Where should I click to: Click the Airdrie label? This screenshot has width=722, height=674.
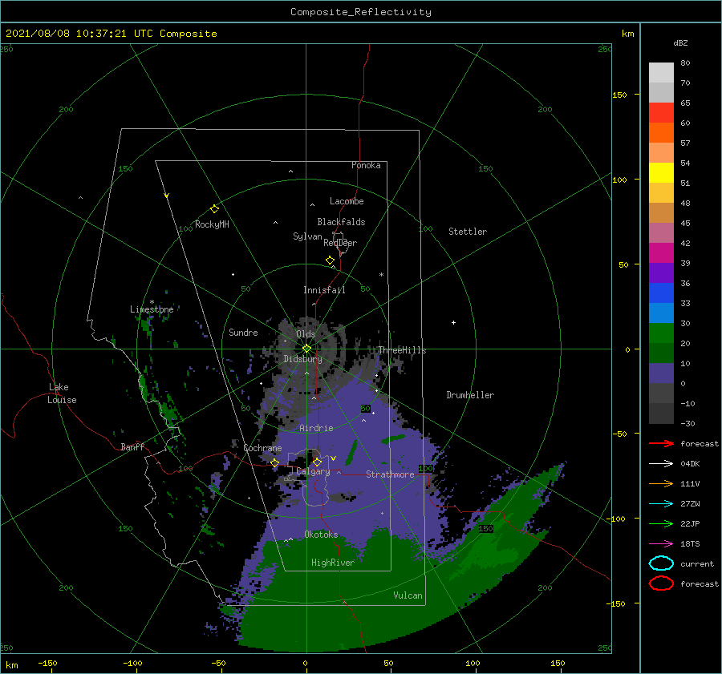coord(316,428)
